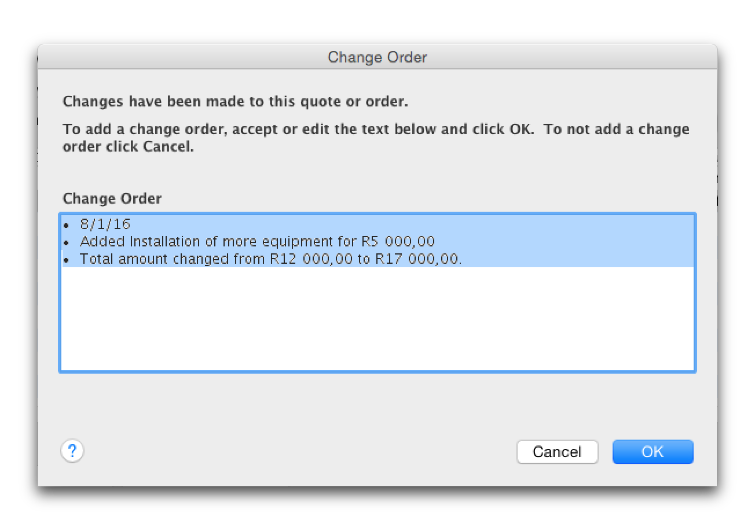Place cursor on the R5 000,00 amount
The image size is (755, 531).
click(x=402, y=241)
